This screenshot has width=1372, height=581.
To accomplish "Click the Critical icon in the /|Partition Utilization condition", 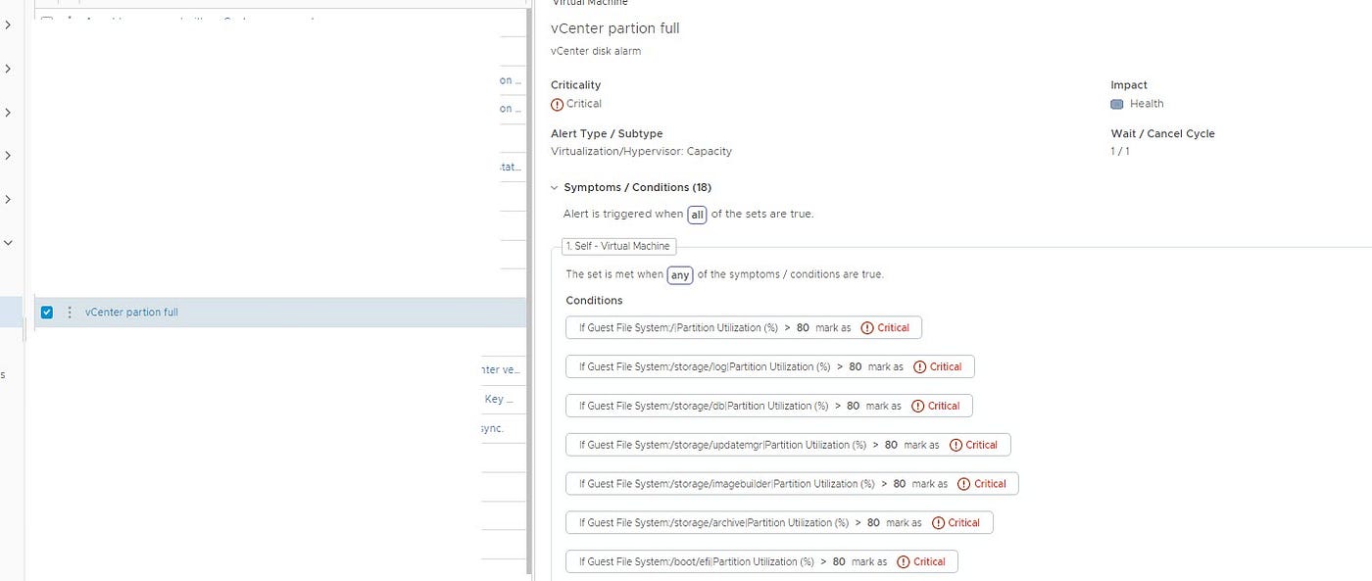I will tap(867, 328).
